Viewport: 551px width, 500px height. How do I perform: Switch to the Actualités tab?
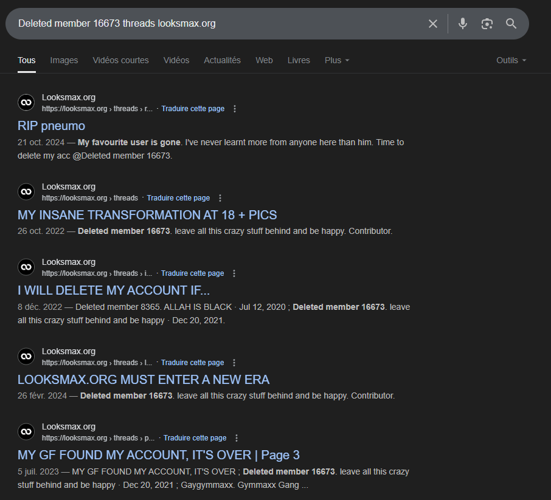point(223,60)
